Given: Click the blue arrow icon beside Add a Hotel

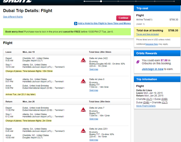Looking at the screenshot, I should [x=75, y=23].
